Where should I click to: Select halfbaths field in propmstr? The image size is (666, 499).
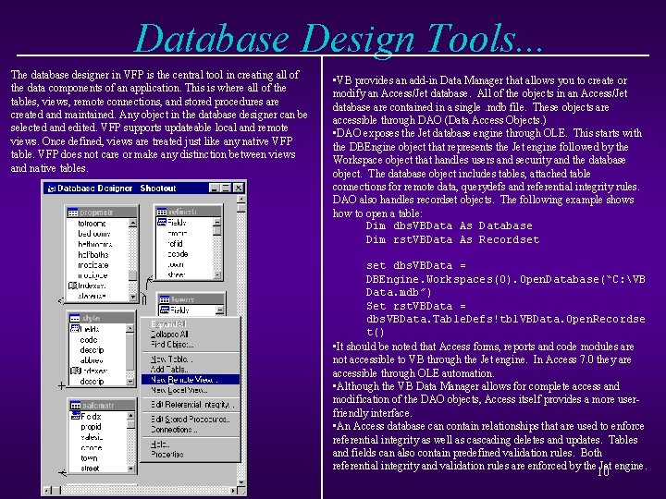(x=93, y=255)
